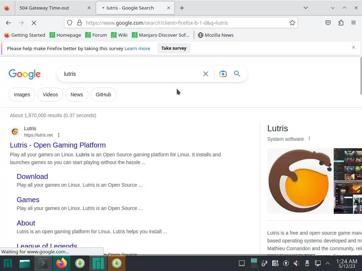This screenshot has width=362, height=271.
Task: Open the Pocket save icon
Action: [x=328, y=23]
